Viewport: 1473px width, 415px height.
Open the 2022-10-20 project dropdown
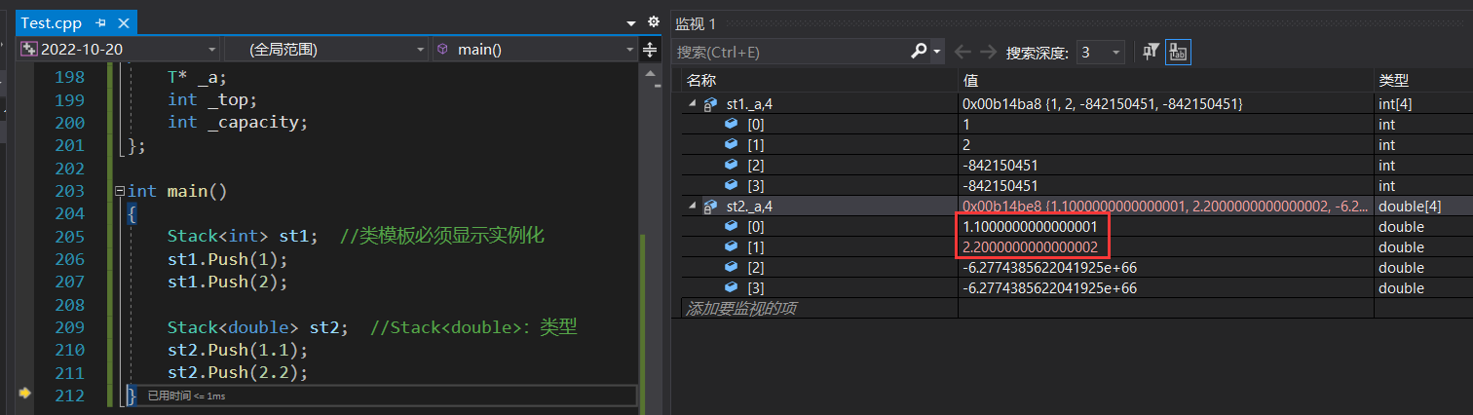(119, 49)
